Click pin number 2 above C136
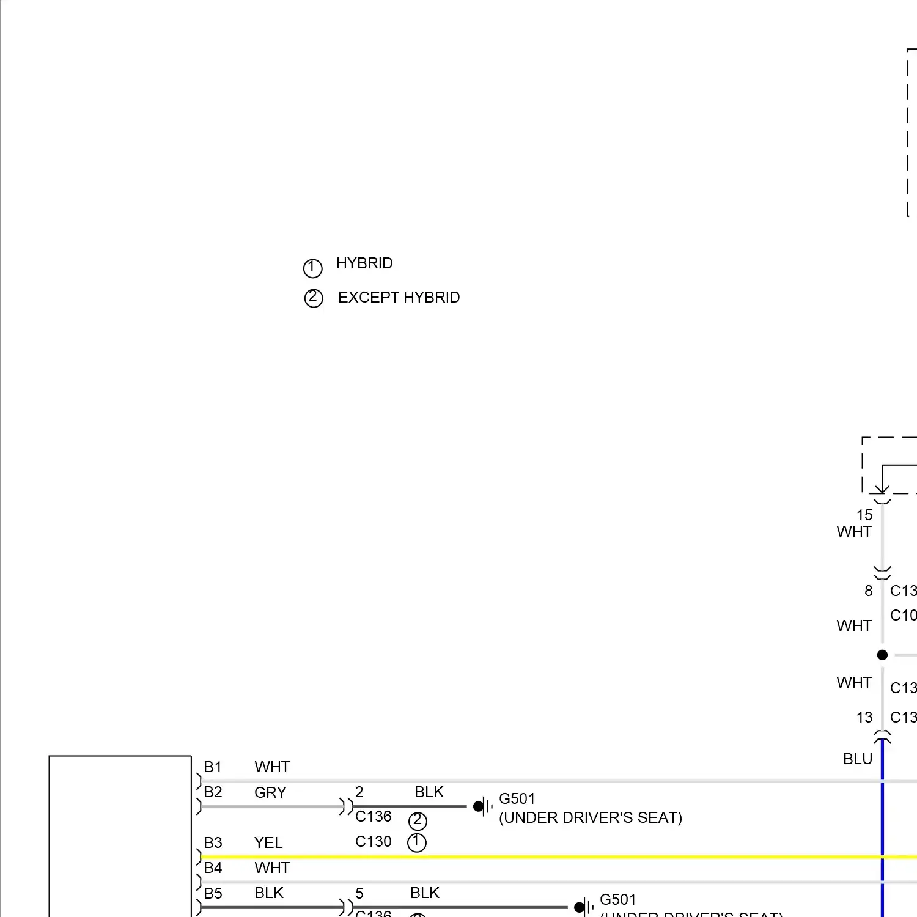The width and height of the screenshot is (917, 917). [359, 792]
